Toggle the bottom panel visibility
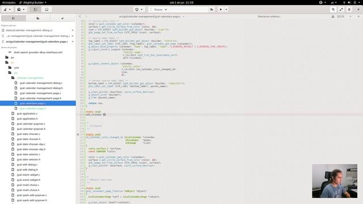This screenshot has width=363, height=204. [x=47, y=10]
